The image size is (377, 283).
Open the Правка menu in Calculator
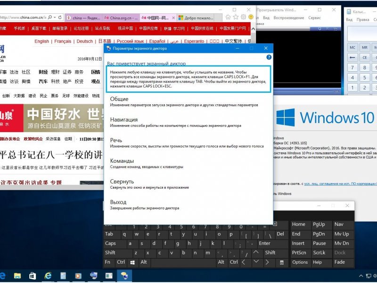point(363,20)
